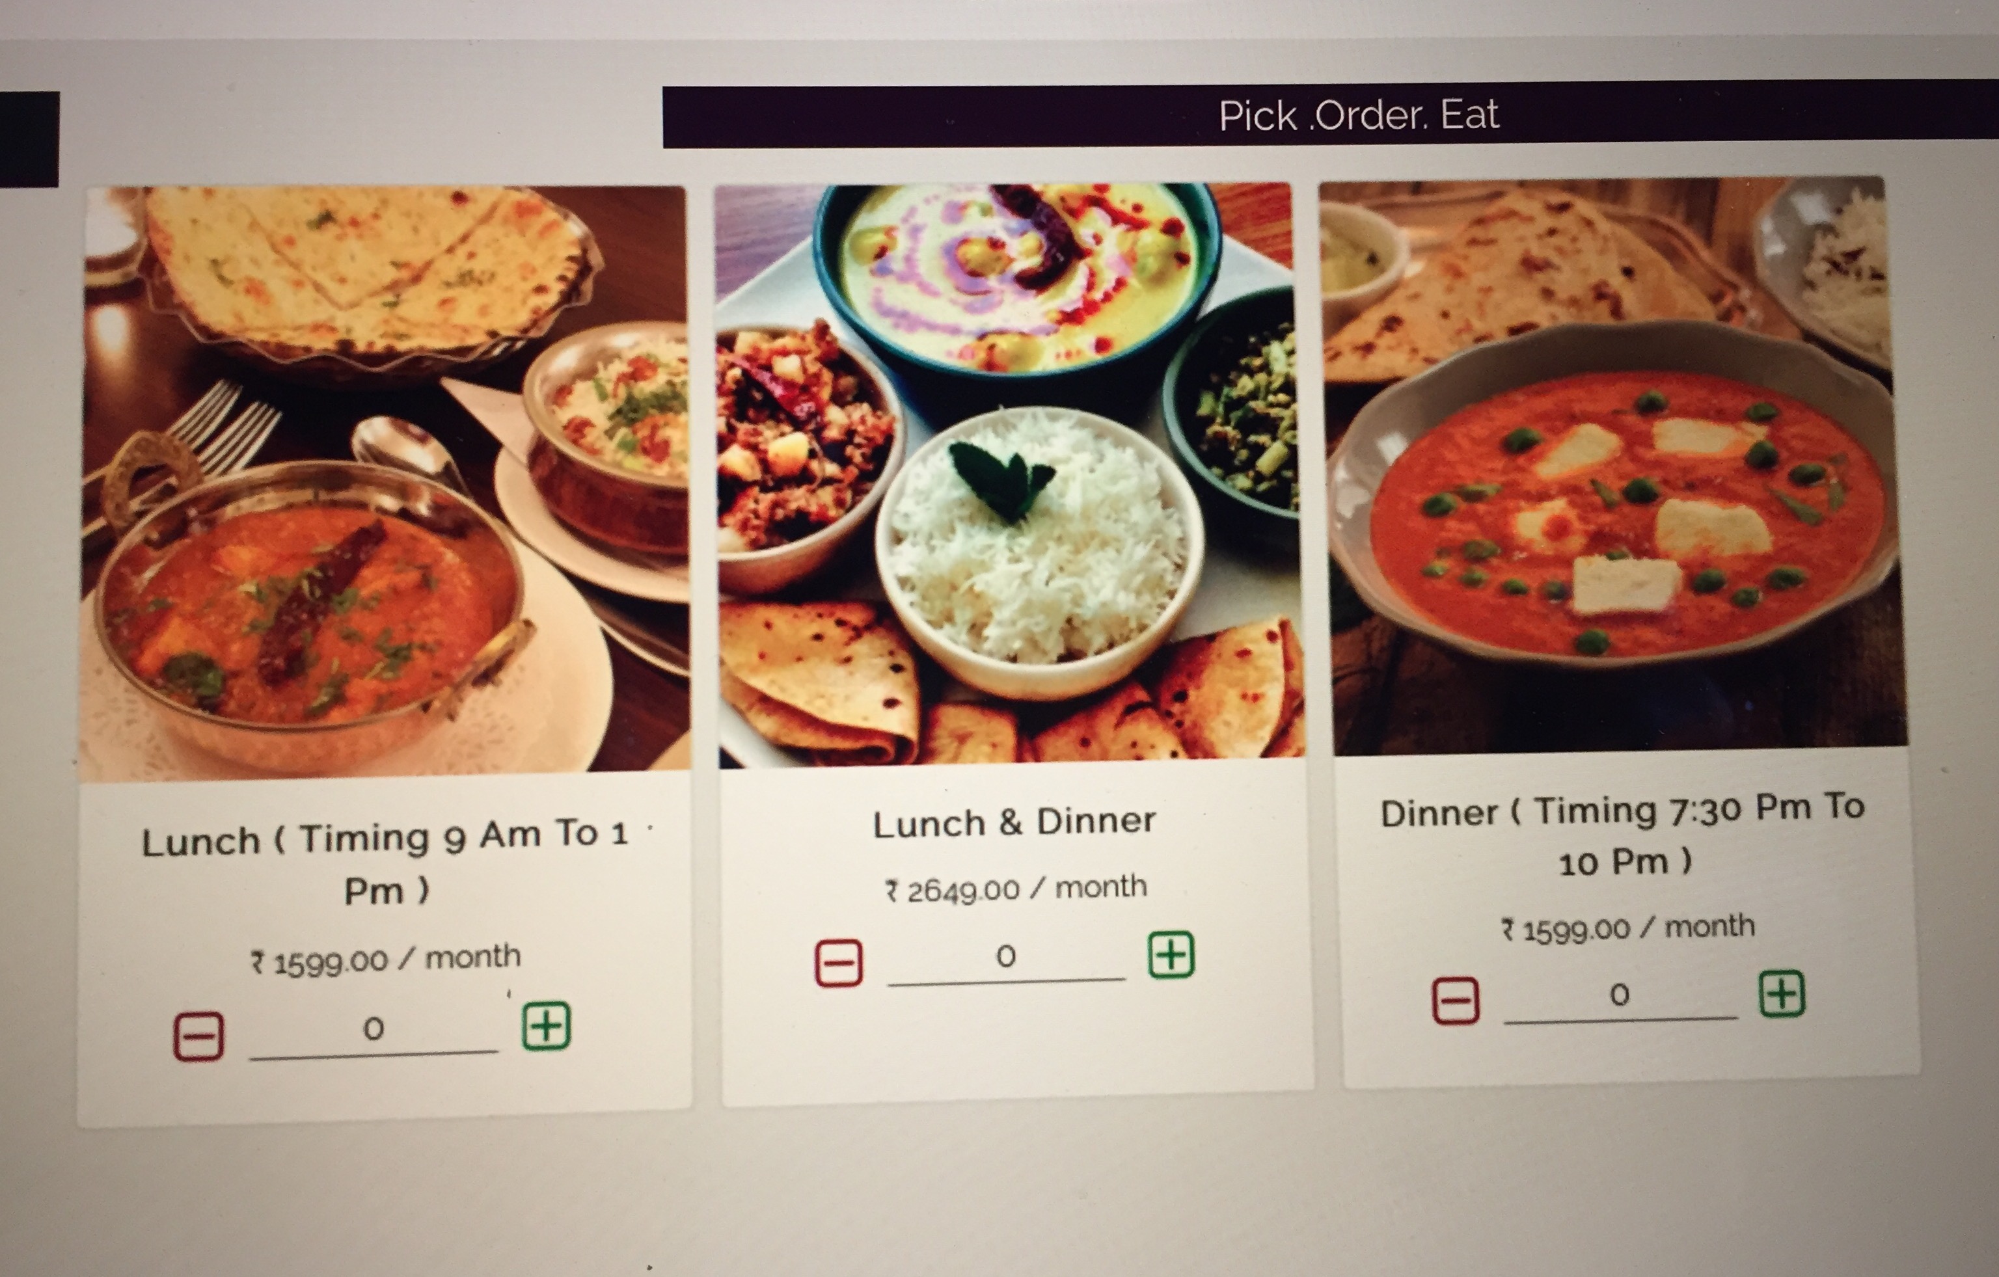Open the Lunch (Timing 9 Am To 1 Pm) title

(386, 864)
